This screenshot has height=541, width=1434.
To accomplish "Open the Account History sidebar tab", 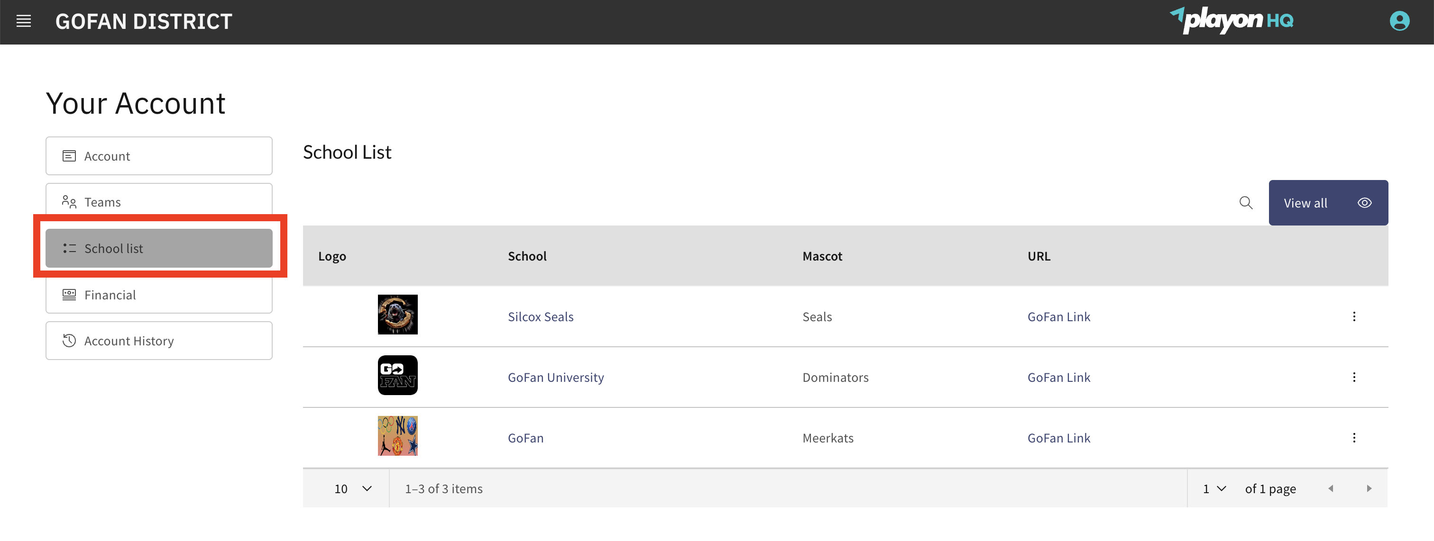I will pyautogui.click(x=159, y=341).
